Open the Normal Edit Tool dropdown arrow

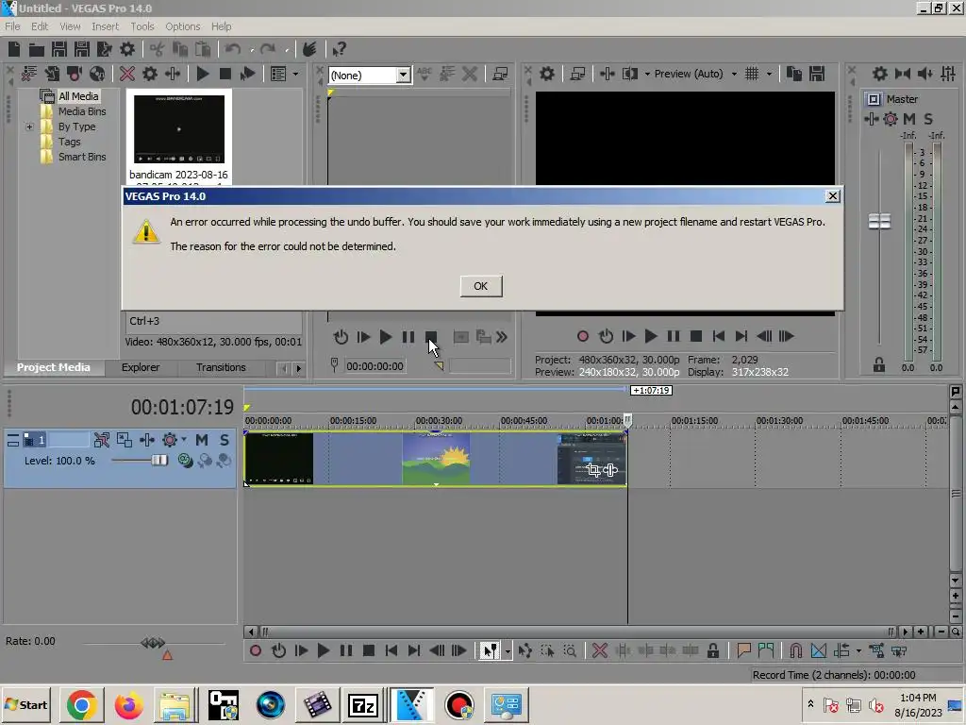coord(508,651)
